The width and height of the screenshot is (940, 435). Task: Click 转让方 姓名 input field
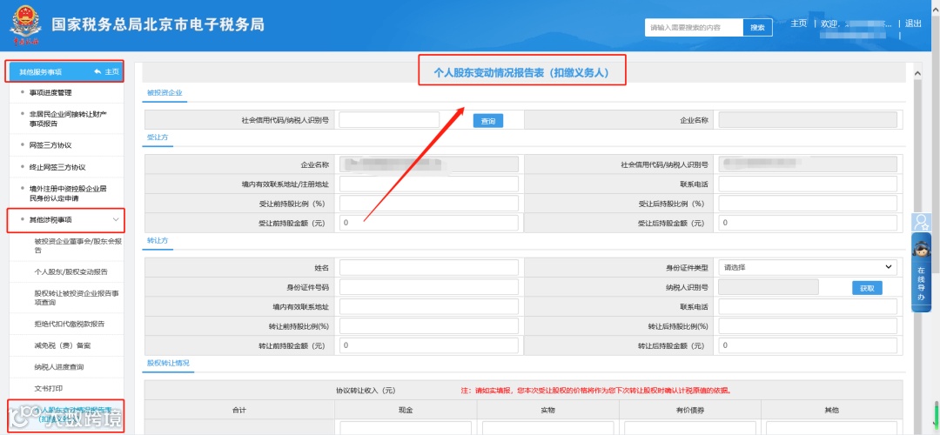[428, 267]
